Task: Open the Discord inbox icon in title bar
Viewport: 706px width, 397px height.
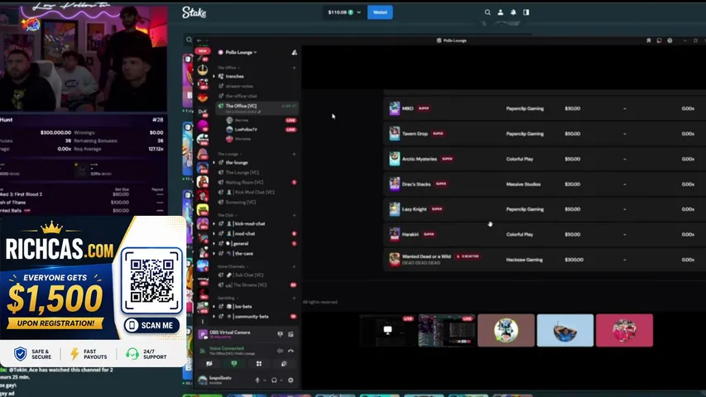Action: click(659, 41)
